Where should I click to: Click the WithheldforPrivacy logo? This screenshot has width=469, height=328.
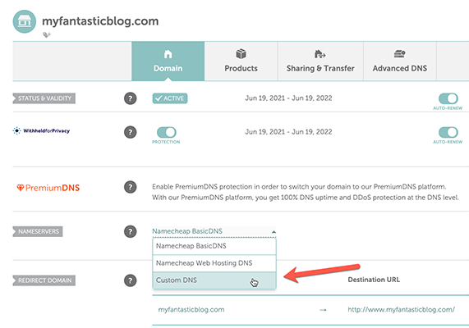tap(41, 131)
